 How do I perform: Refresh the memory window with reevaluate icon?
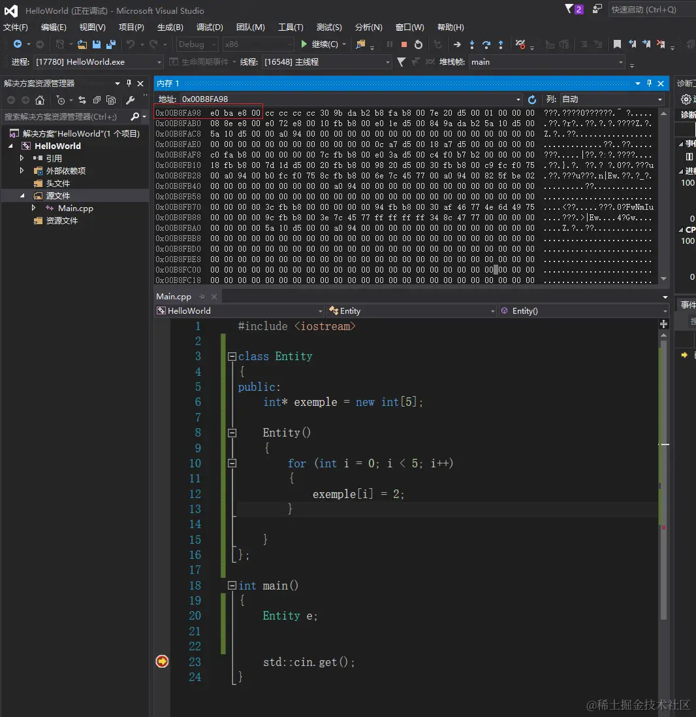532,99
